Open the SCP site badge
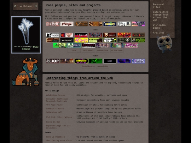Viewport: 191px width, 143px height. click(x=53, y=61)
